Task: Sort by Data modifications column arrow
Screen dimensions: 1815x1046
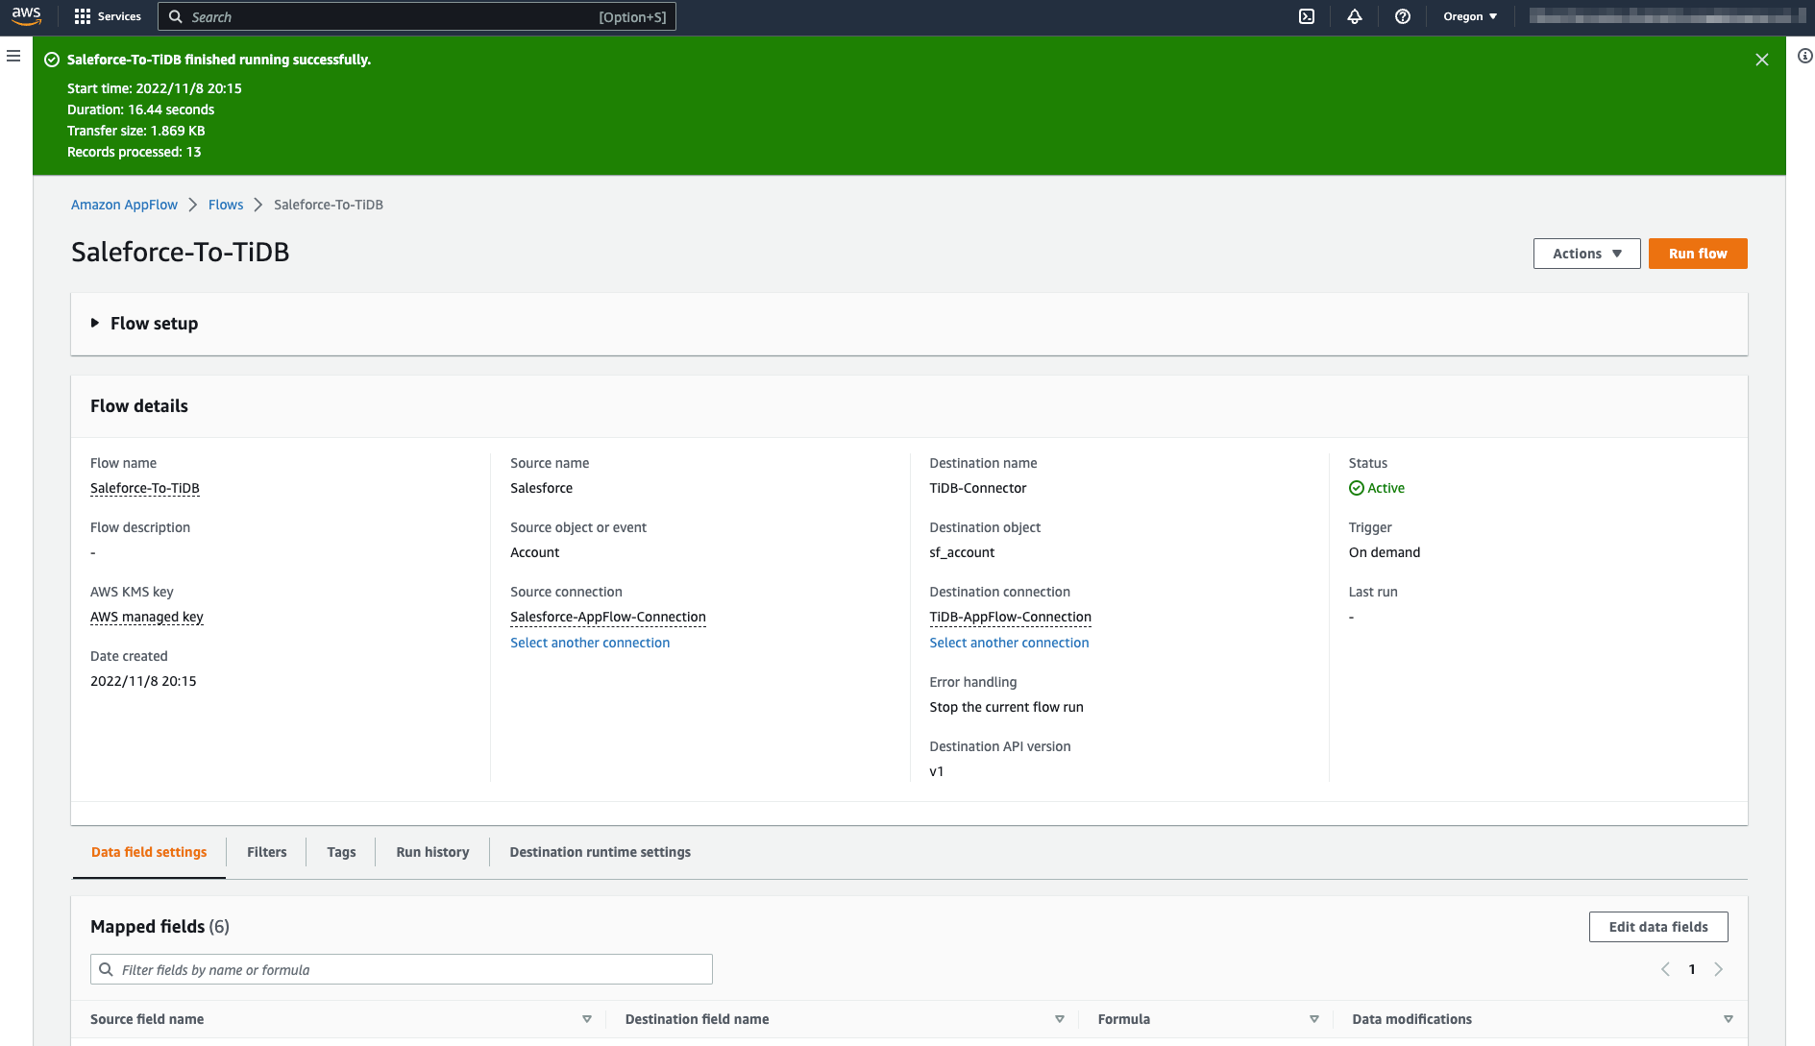Action: pyautogui.click(x=1729, y=1019)
